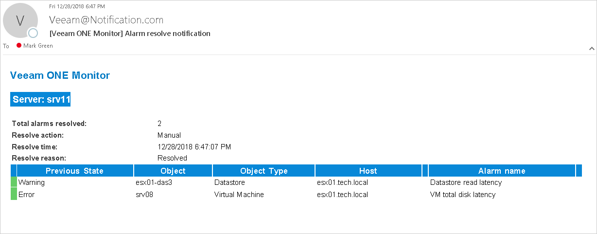Select the srv08 object cell
Image resolution: width=597 pixels, height=234 pixels.
[144, 194]
